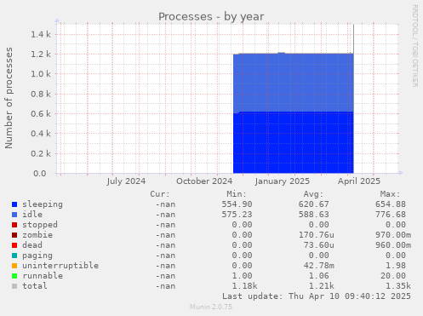Click runnable minimum value 1.00
This screenshot has width=423, height=316.
pyautogui.click(x=242, y=276)
